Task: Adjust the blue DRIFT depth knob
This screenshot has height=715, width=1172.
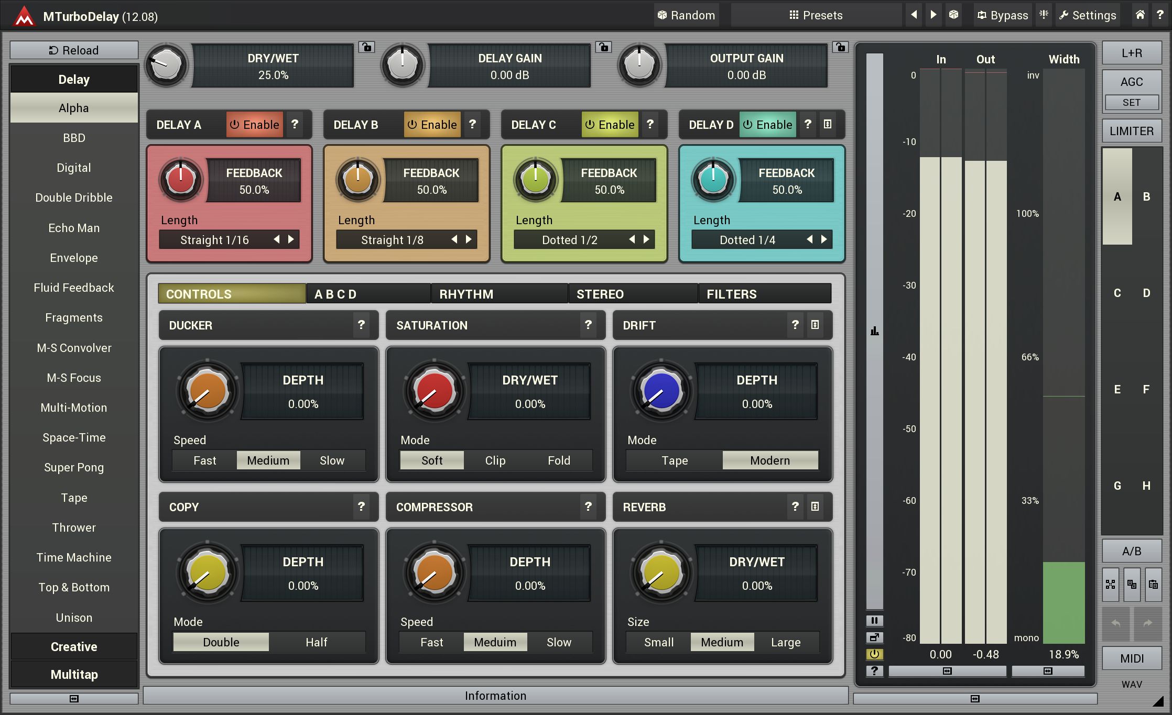Action: pos(661,391)
